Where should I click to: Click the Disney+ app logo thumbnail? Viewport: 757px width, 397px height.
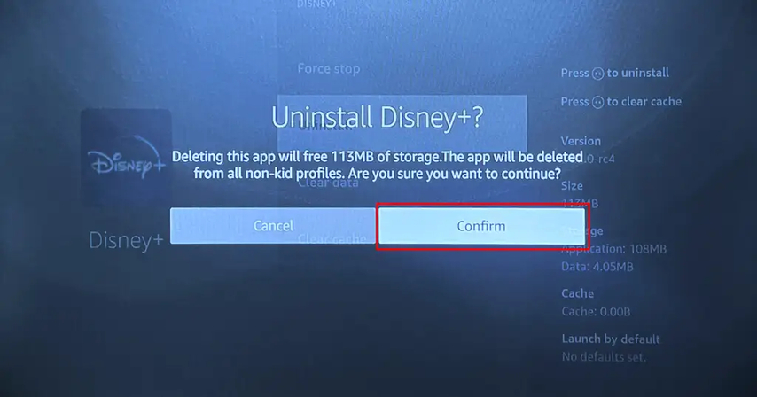tap(126, 158)
